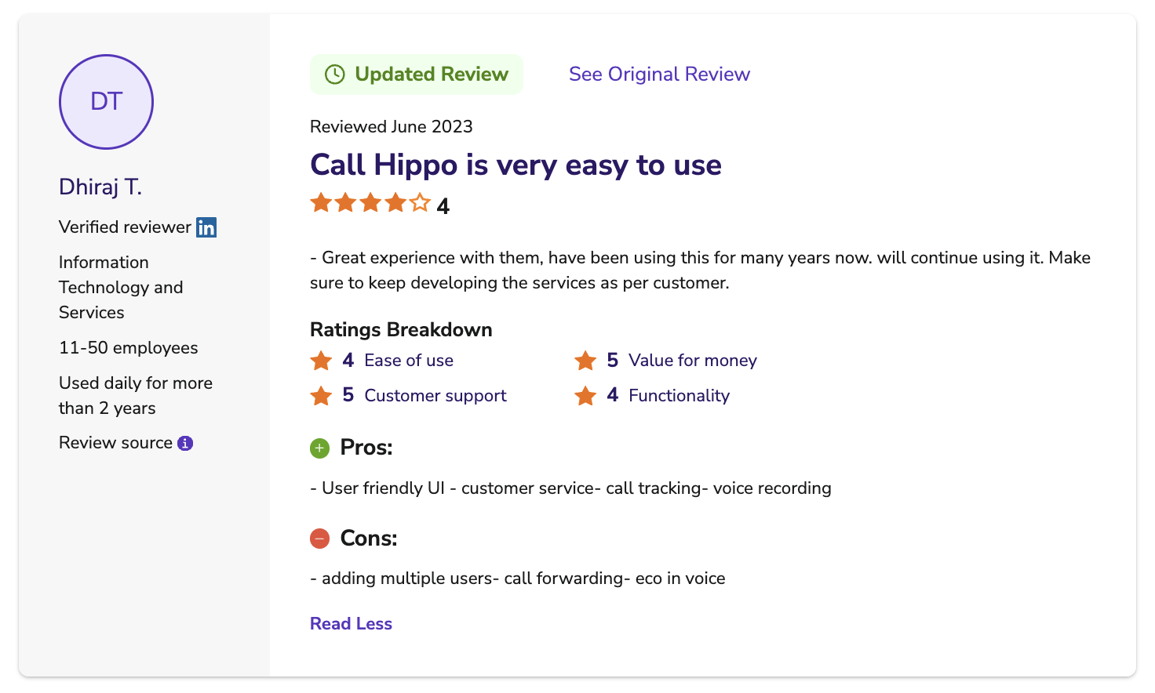Click the review title Call Hippo is very easy to use
Viewport: 1155px width, 693px height.
click(x=516, y=165)
